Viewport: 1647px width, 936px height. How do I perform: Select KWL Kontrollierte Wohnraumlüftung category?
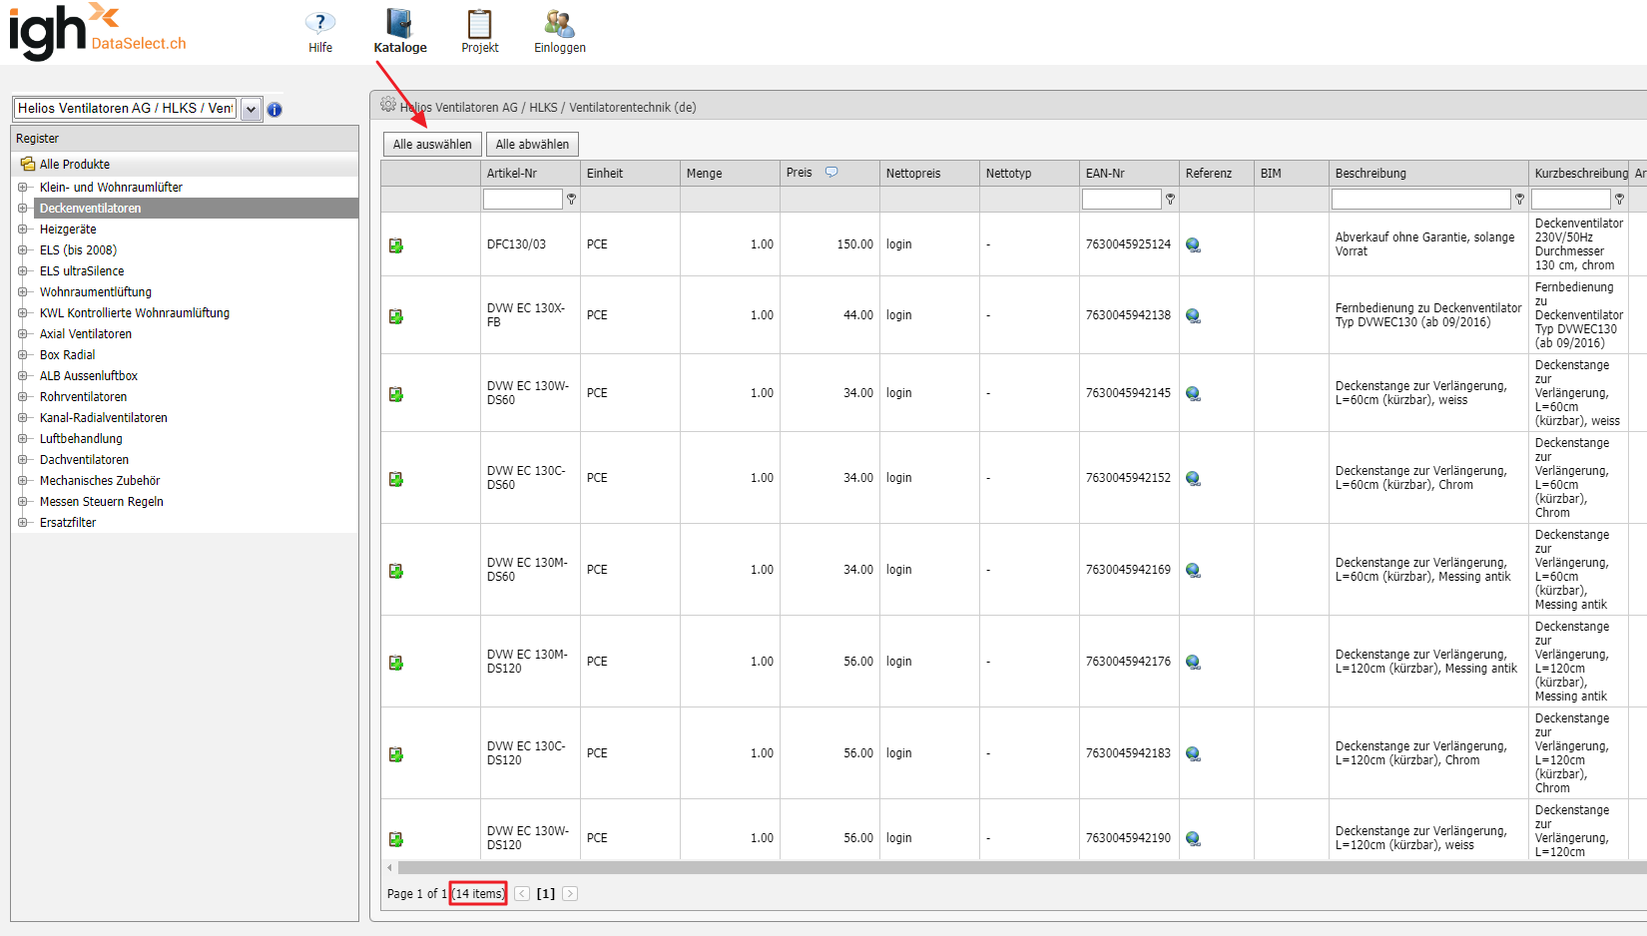coord(135,313)
